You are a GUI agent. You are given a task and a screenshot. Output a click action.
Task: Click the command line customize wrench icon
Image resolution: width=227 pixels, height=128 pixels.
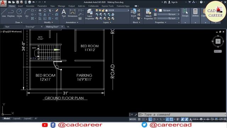click(x=136, y=114)
